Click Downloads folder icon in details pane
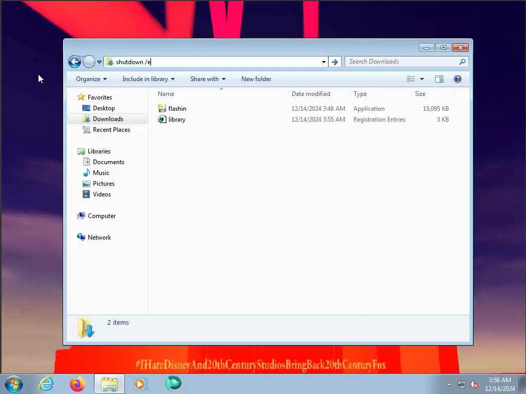Image resolution: width=526 pixels, height=394 pixels. point(86,328)
